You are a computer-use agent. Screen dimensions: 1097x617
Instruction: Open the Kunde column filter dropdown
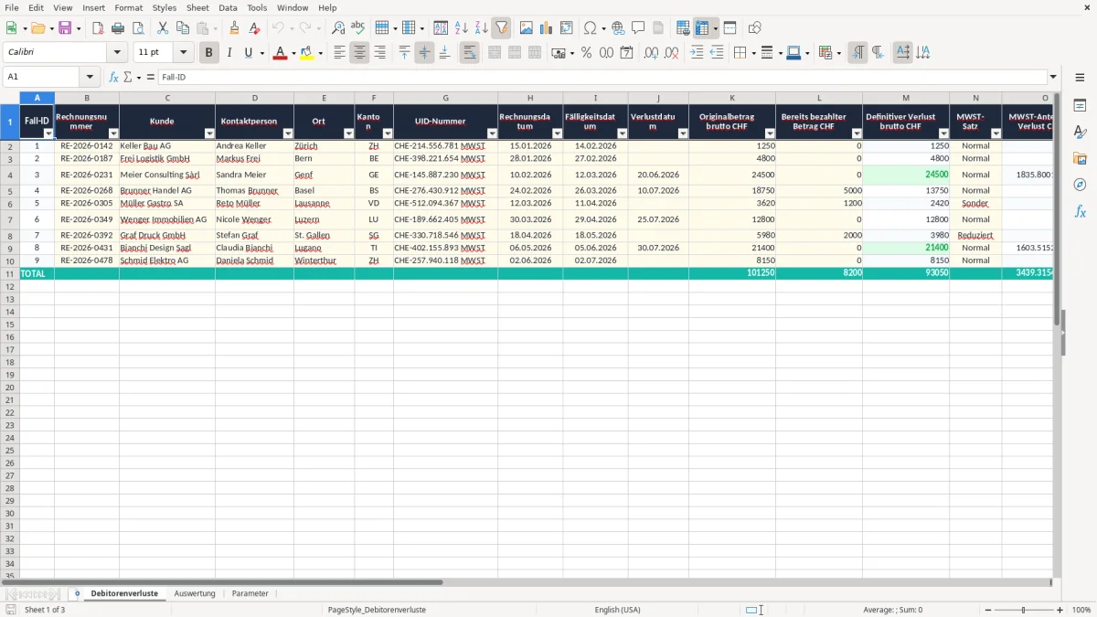click(x=208, y=133)
